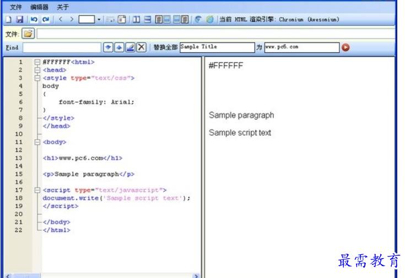Open the 编辑器 menu
The width and height of the screenshot is (405, 278).
39,7
